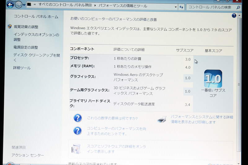Click the プロセッサ: row label
The height and width of the screenshot is (165, 248).
pos(79,58)
